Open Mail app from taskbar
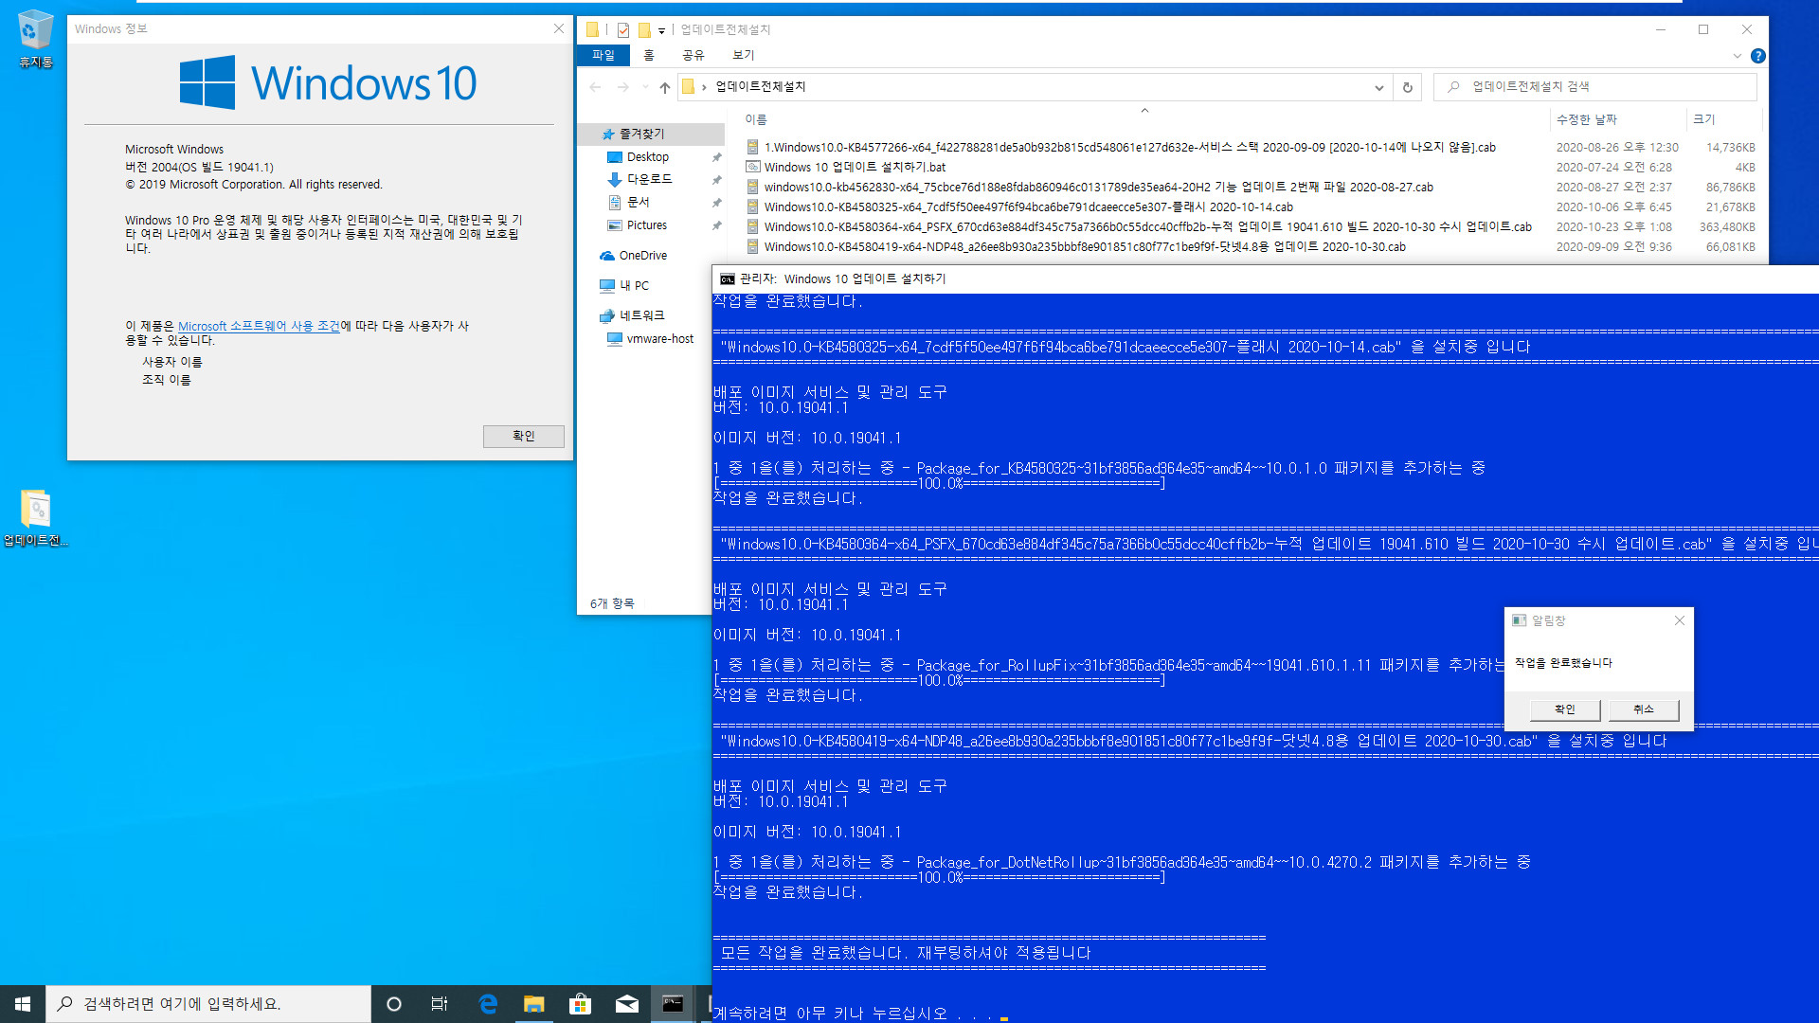This screenshot has width=1819, height=1023. (626, 1004)
